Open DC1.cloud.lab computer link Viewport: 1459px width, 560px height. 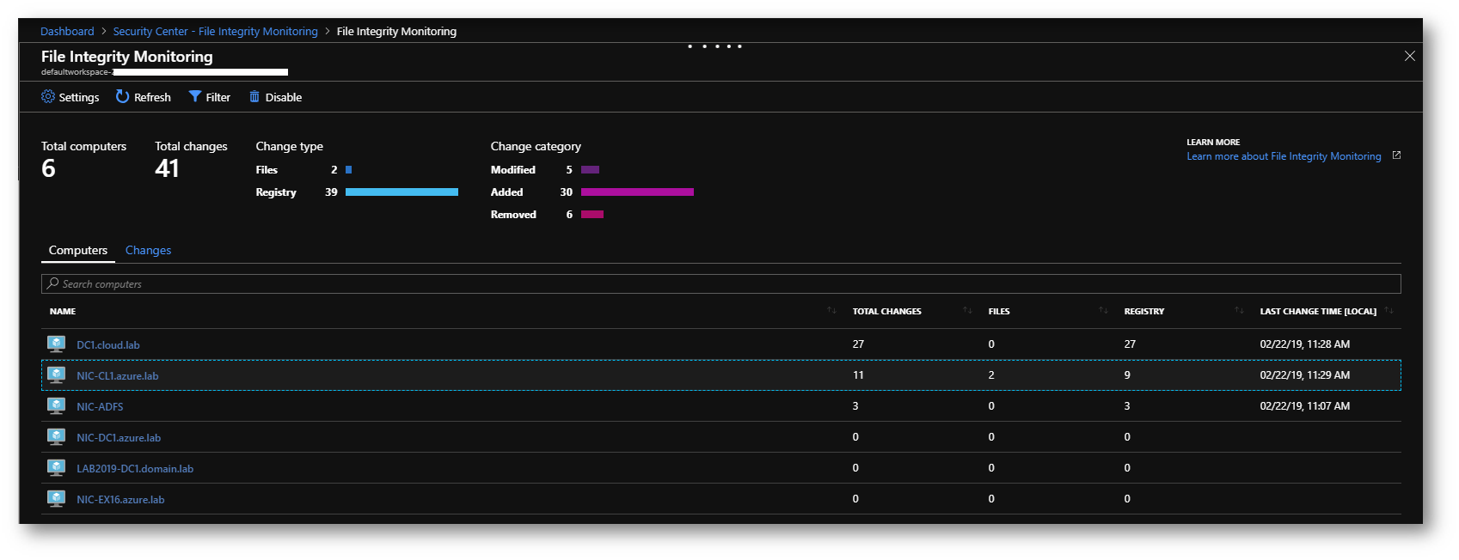point(108,345)
